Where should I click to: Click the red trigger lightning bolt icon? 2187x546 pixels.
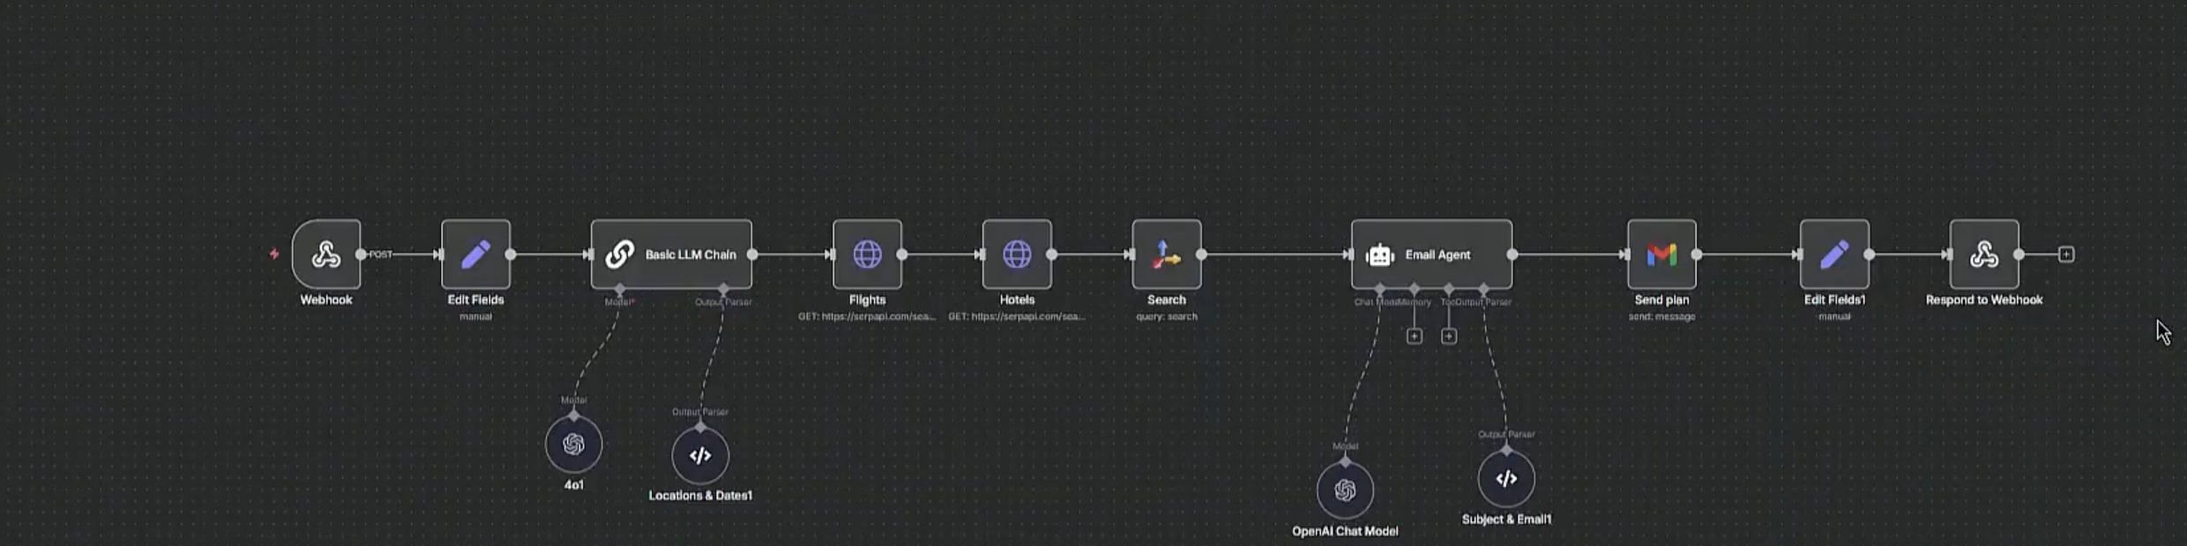[274, 255]
